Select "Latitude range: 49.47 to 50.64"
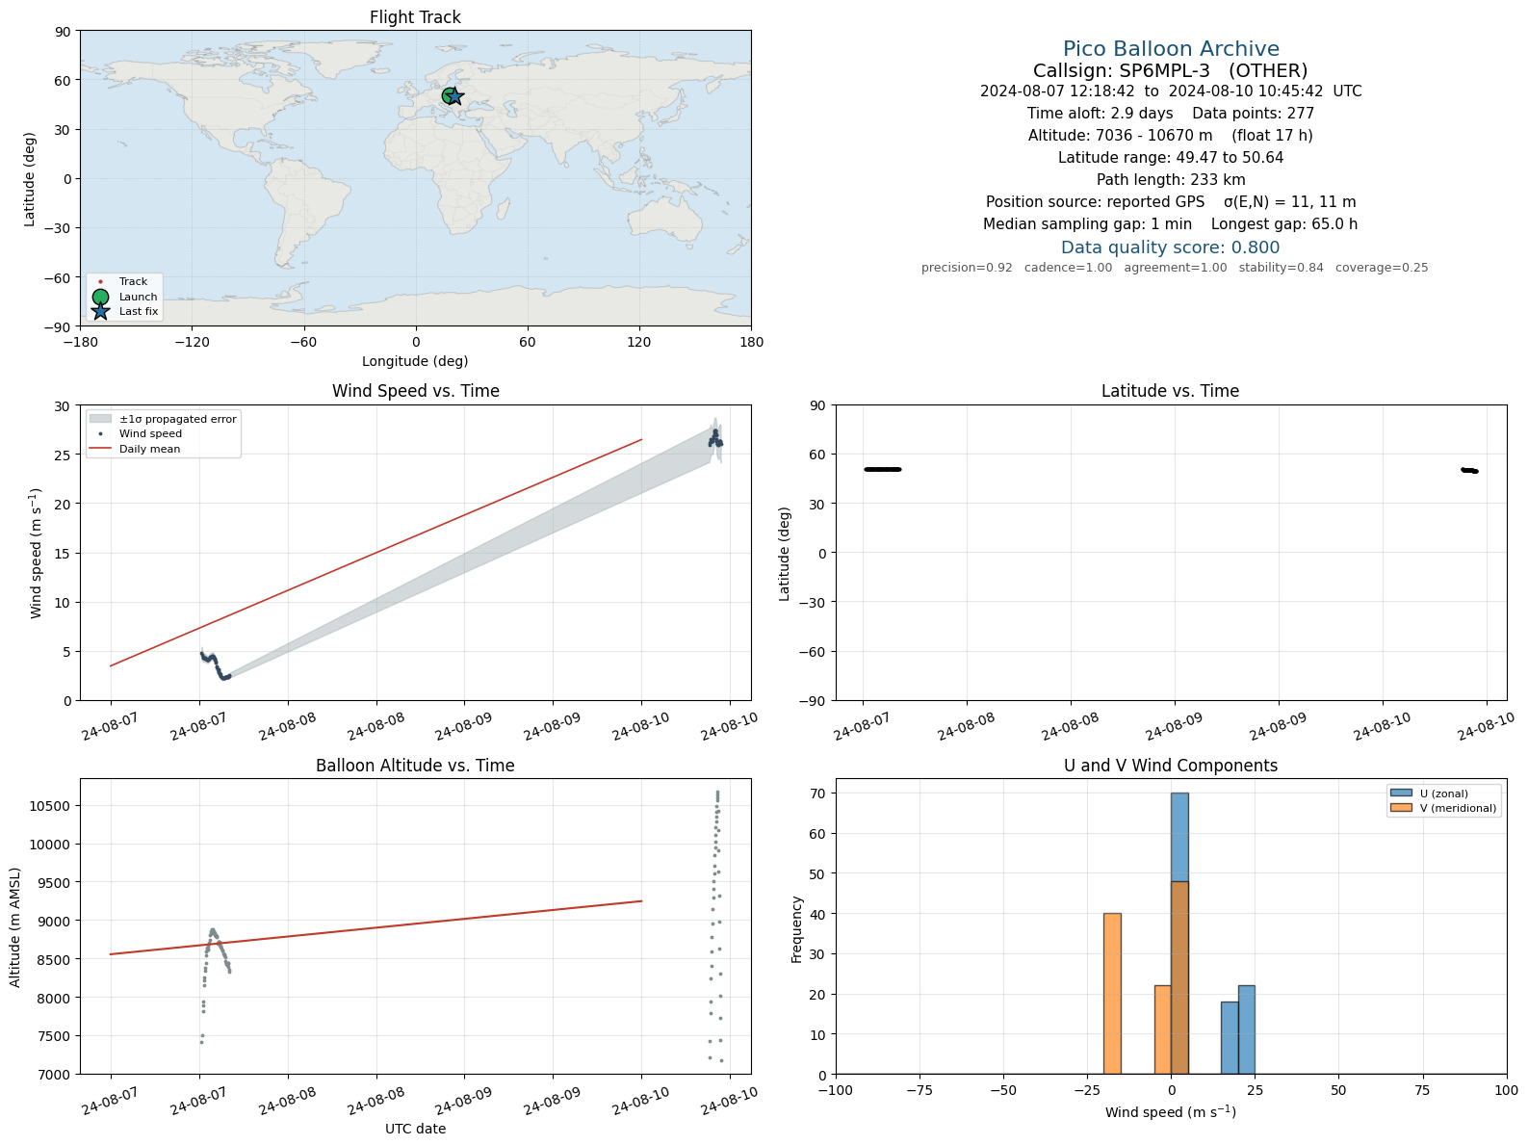 (x=1171, y=158)
